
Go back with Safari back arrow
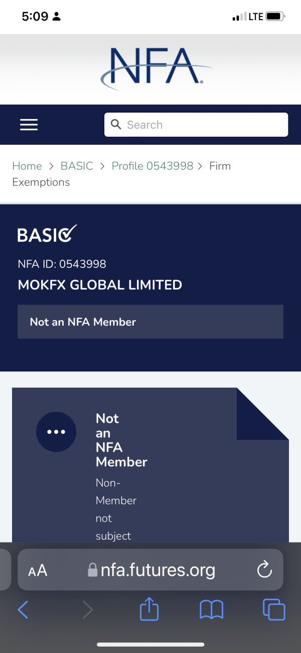coord(23,610)
